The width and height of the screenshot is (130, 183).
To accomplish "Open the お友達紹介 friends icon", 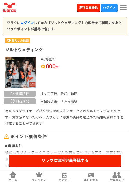I will 117,175.
